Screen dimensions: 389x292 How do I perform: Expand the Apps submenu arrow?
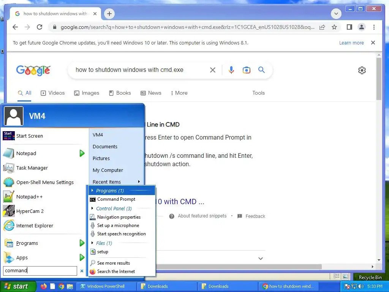point(82,257)
